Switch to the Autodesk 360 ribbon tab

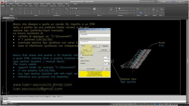[53, 6]
